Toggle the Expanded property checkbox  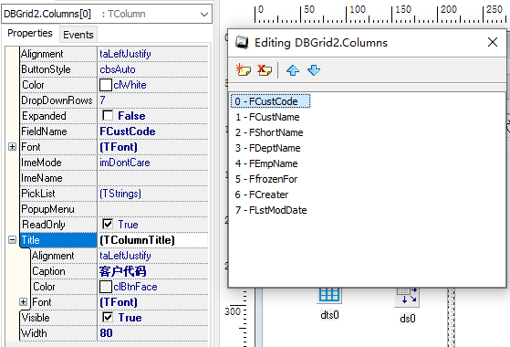click(x=108, y=115)
